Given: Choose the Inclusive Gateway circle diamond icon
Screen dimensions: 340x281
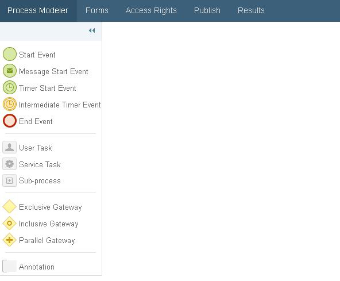Looking at the screenshot, I should coord(10,224).
